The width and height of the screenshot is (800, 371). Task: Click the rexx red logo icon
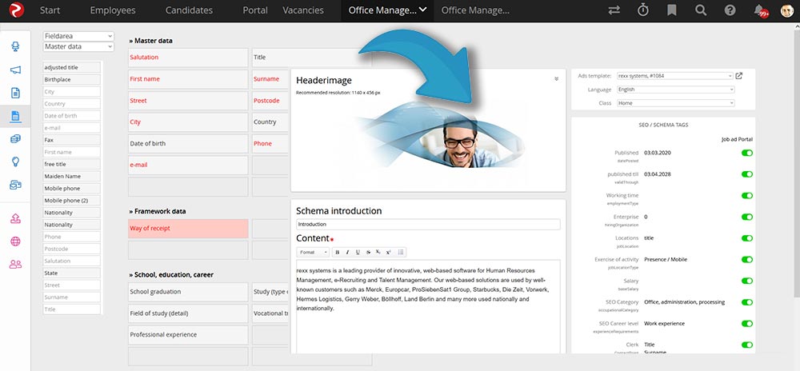16,10
